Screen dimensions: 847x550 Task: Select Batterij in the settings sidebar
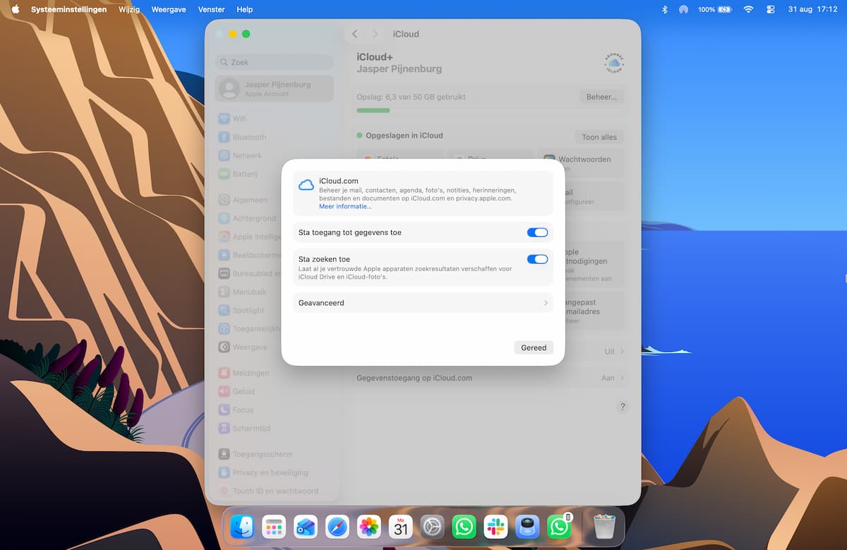274,173
